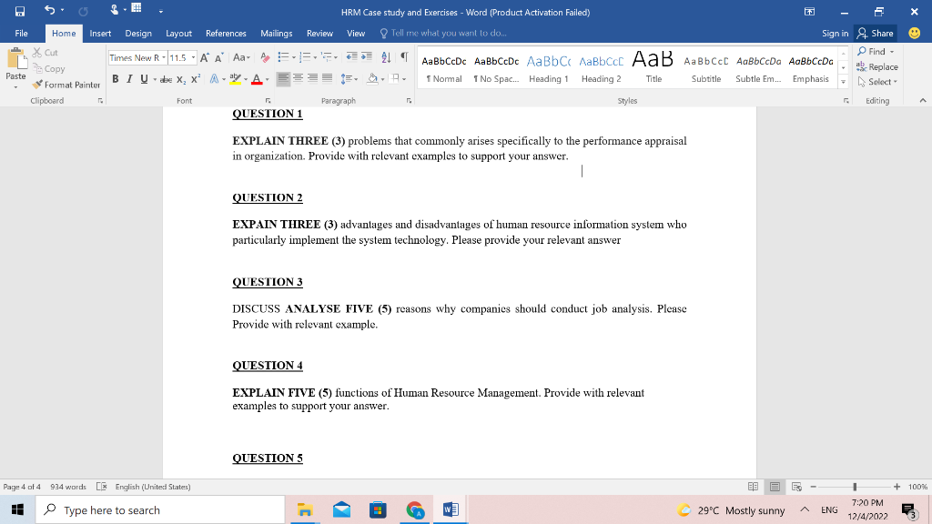Expand the Text Highlight Color options

tap(244, 79)
